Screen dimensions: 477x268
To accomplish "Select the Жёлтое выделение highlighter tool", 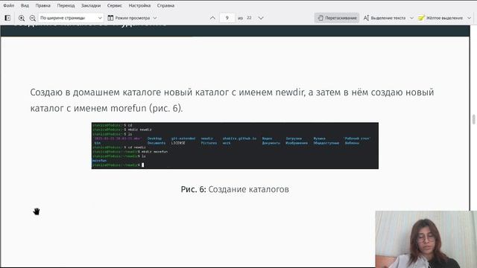I will 440,18.
